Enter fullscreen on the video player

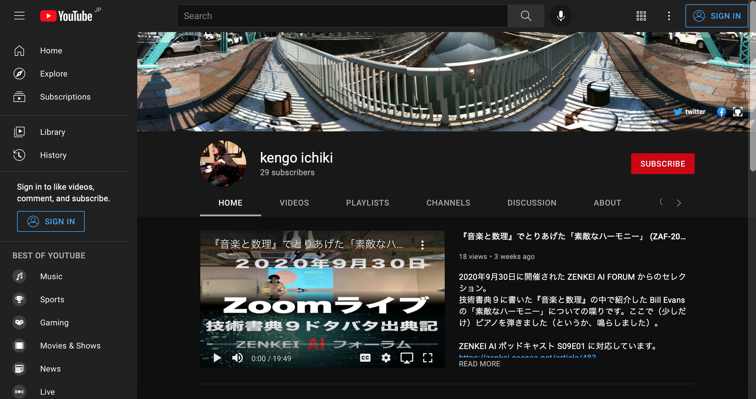point(428,358)
